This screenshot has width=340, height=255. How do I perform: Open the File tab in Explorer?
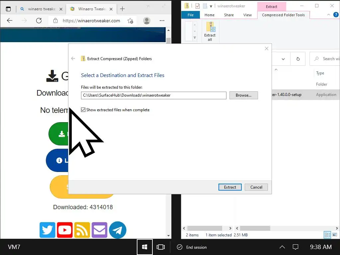(x=190, y=15)
